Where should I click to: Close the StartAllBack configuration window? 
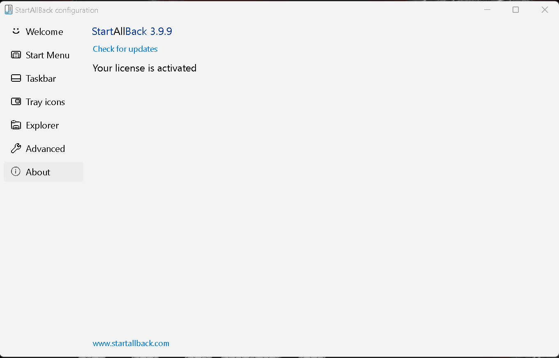545,10
